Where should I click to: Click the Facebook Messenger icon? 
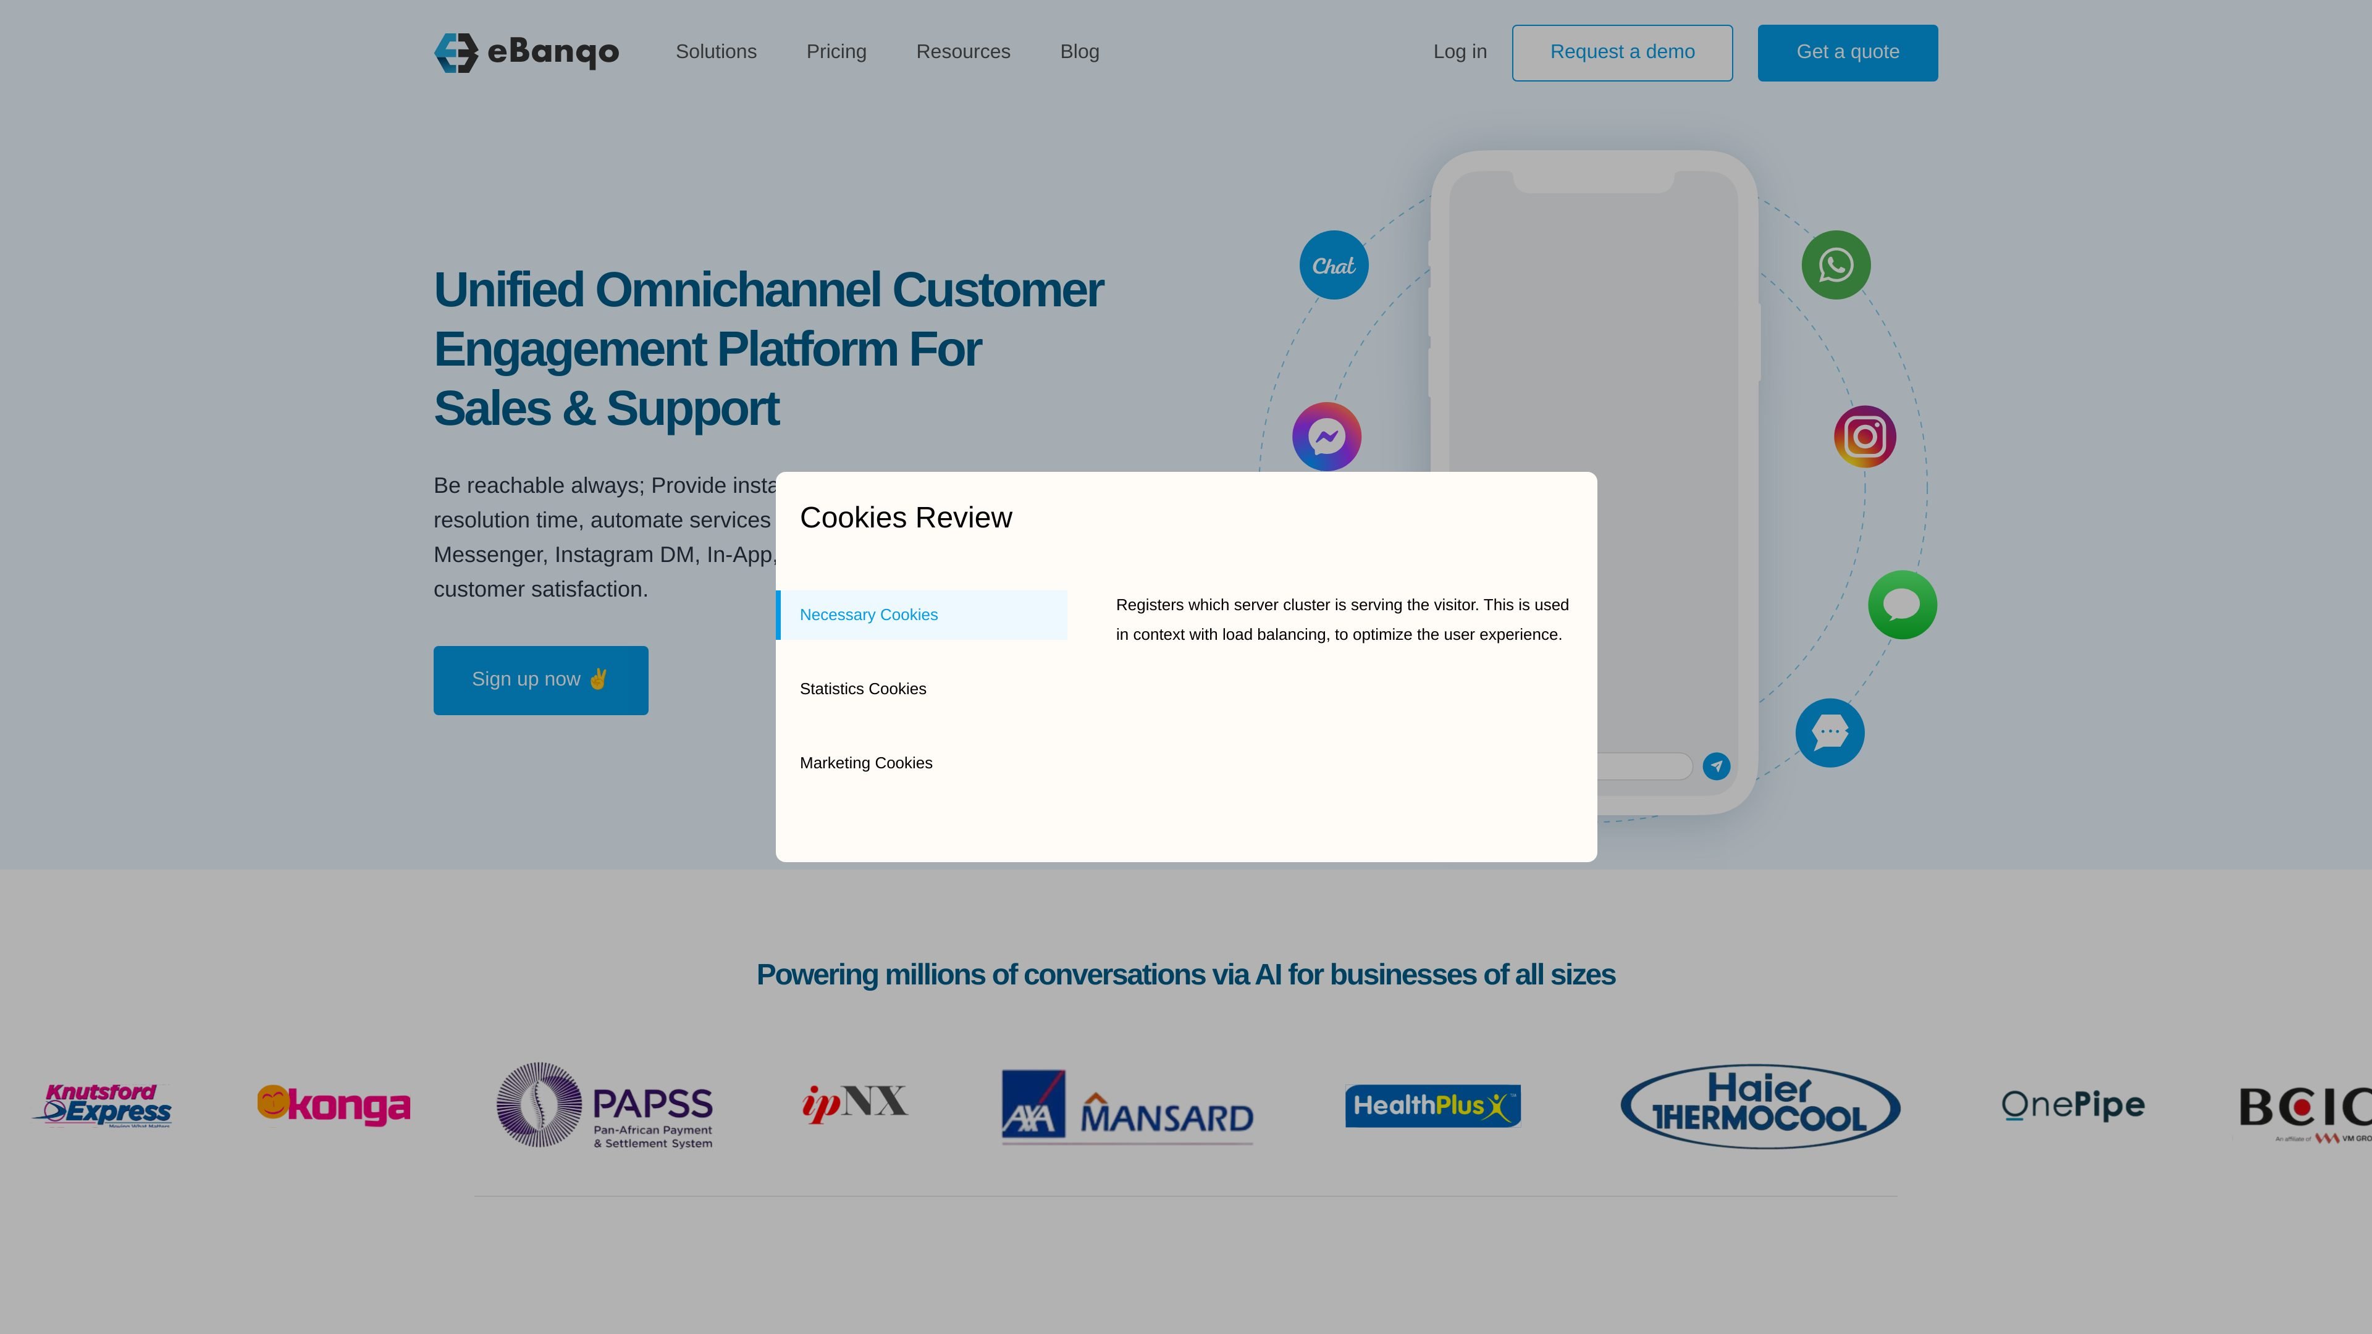click(x=1327, y=437)
